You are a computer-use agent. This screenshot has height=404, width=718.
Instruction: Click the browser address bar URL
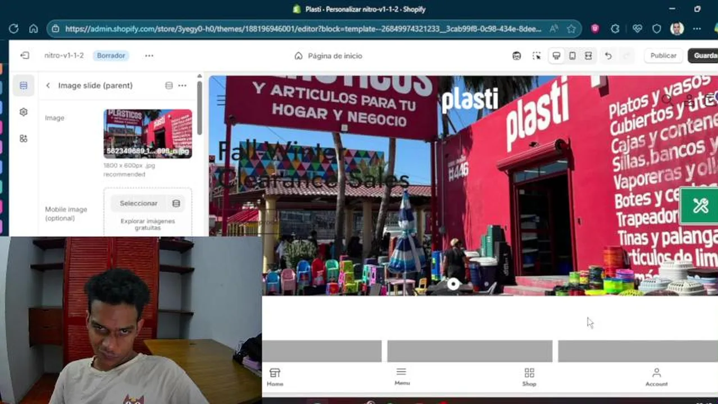tap(303, 29)
